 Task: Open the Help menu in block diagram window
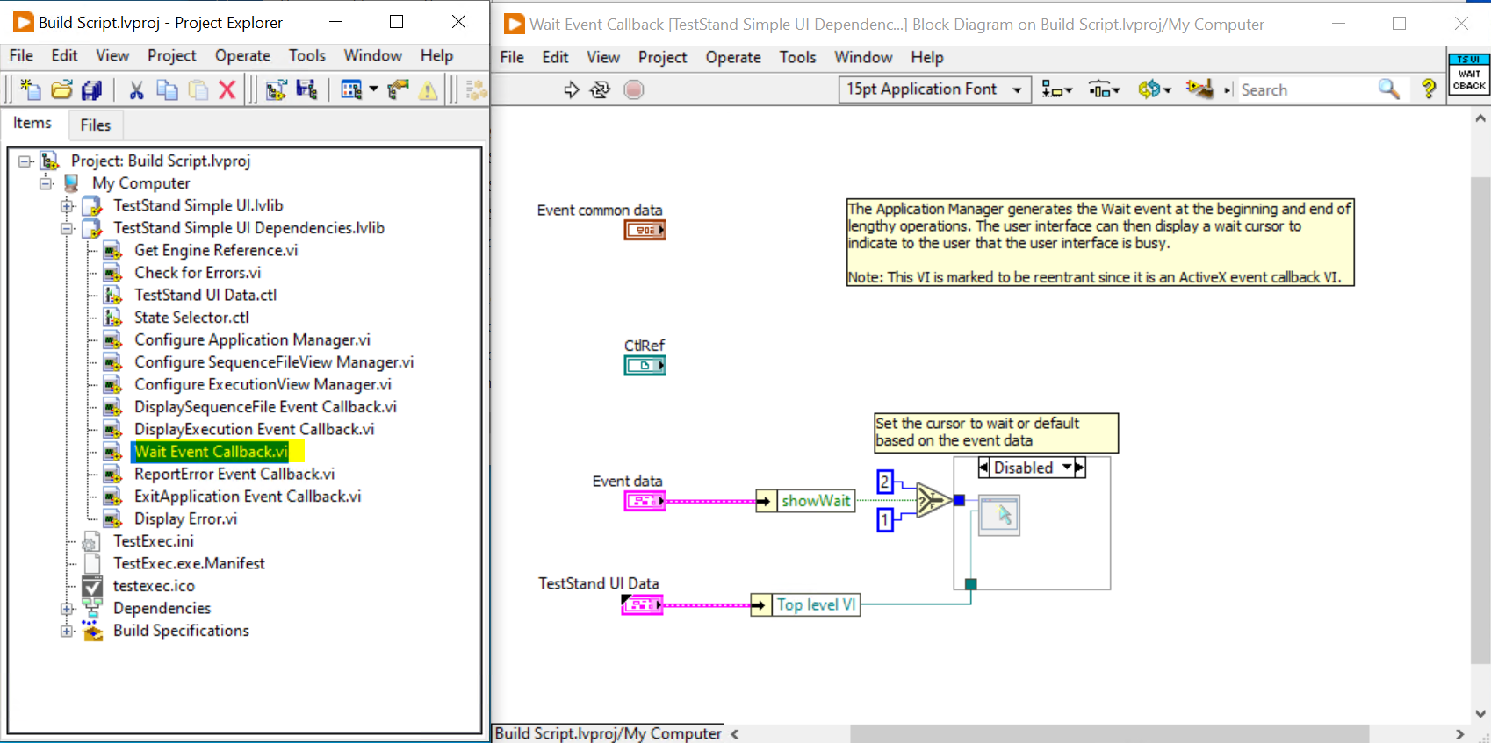(927, 57)
